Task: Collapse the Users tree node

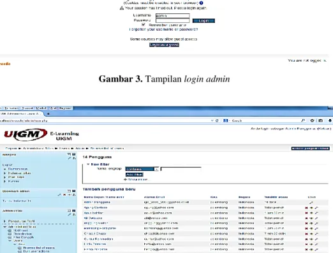Action: coord(10,241)
